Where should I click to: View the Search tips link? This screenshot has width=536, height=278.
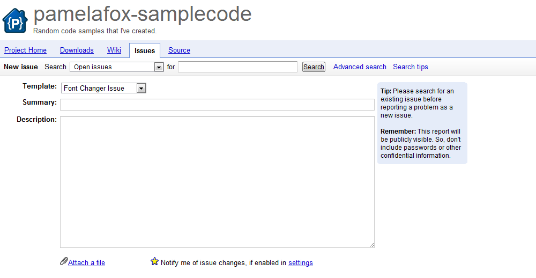[x=410, y=67]
